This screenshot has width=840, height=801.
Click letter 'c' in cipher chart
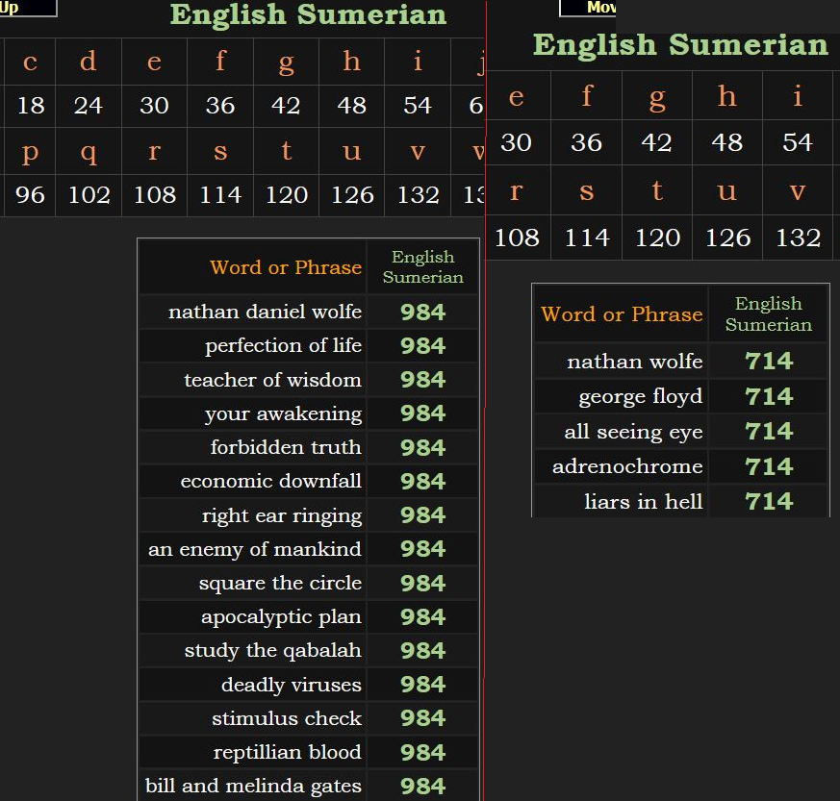(x=30, y=62)
